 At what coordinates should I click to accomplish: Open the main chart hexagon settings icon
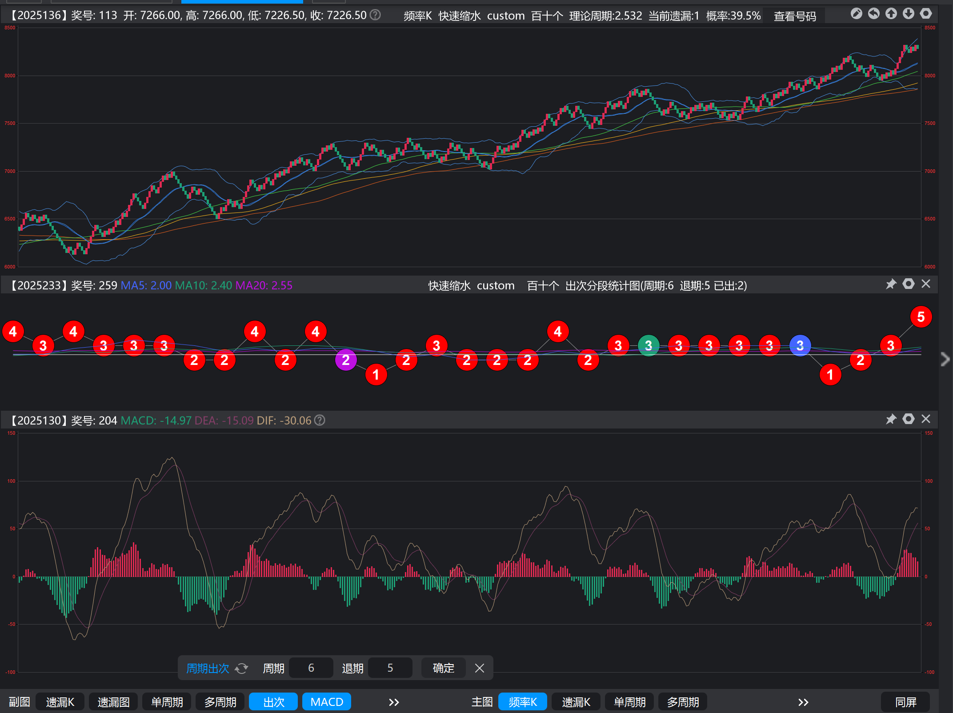click(925, 14)
